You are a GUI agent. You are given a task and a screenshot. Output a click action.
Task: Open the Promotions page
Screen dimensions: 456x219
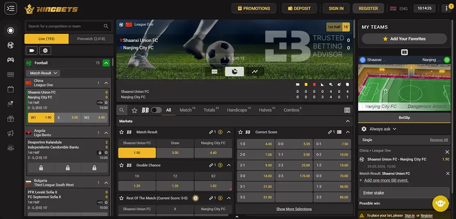[x=253, y=8]
